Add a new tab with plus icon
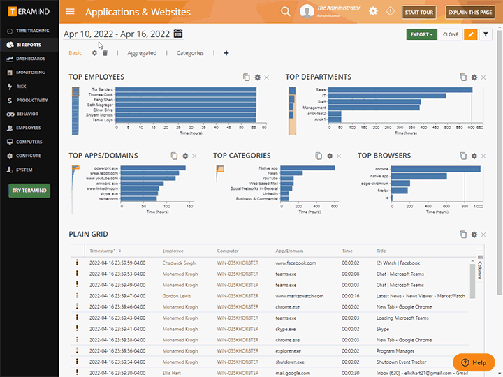This screenshot has width=503, height=377. coord(226,53)
